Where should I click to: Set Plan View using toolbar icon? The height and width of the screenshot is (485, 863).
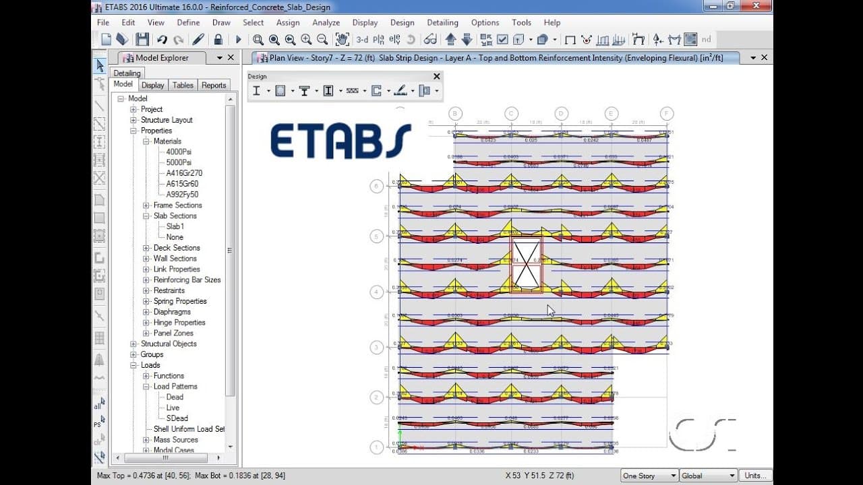click(379, 40)
